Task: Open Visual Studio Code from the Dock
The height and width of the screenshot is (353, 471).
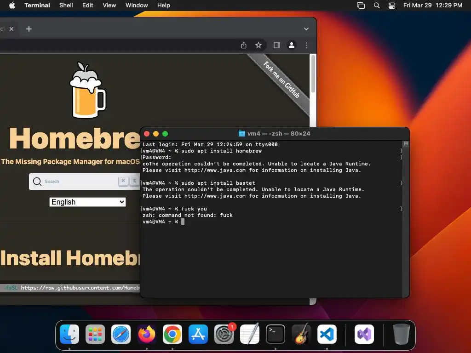Action: (327, 334)
